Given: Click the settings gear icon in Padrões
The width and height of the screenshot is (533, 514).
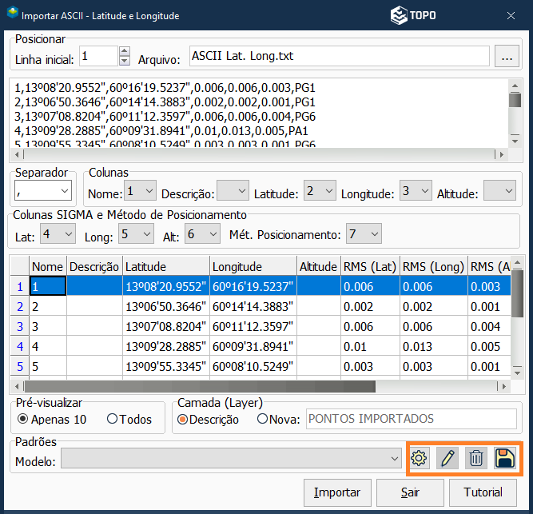Looking at the screenshot, I should coord(420,458).
